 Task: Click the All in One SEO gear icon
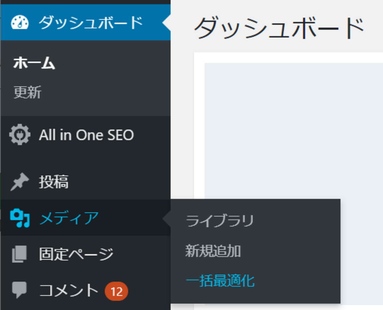(x=19, y=135)
